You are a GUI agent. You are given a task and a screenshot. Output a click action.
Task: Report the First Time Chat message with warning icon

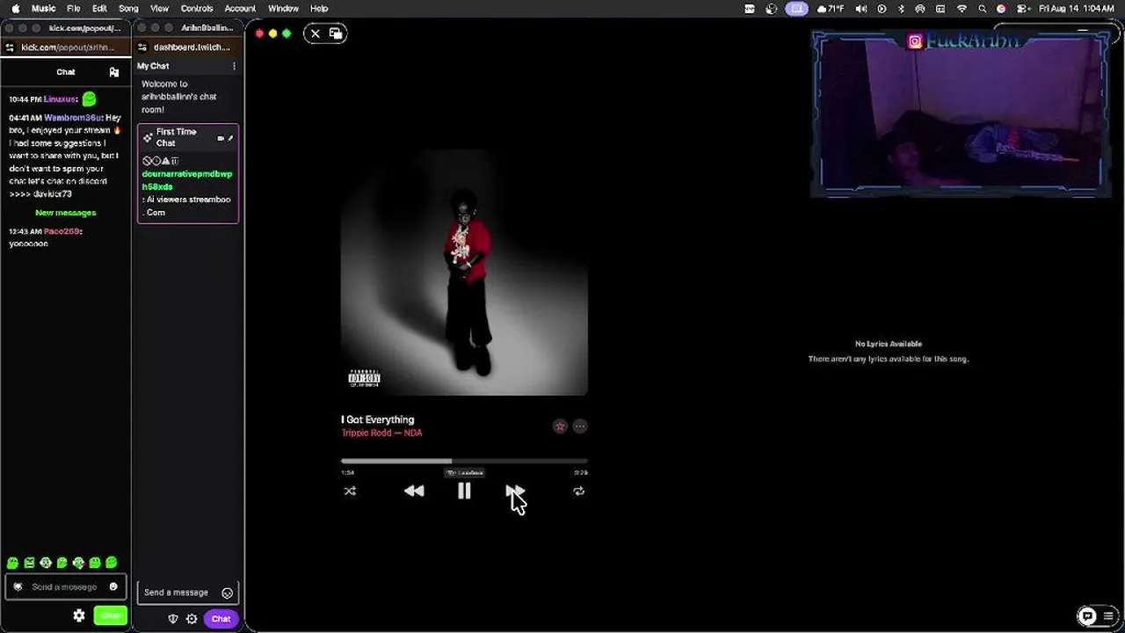tap(165, 161)
